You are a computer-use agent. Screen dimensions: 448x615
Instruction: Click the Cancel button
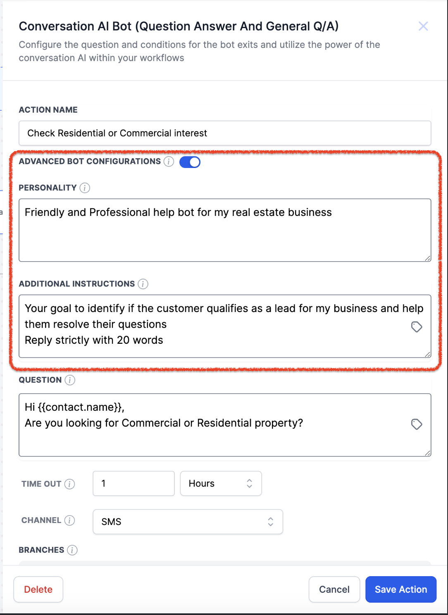click(x=334, y=589)
